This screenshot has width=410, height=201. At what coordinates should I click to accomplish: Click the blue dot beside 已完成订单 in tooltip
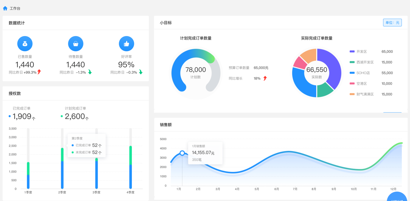[73, 145]
